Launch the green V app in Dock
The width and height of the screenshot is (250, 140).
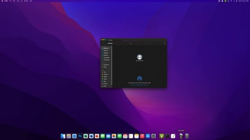point(162,136)
